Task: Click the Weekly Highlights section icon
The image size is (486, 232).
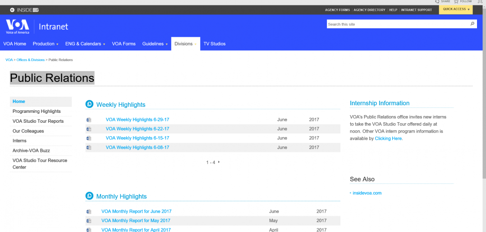Action: [89, 104]
